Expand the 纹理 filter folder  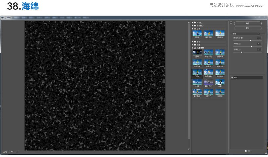pyautogui.click(x=193, y=45)
